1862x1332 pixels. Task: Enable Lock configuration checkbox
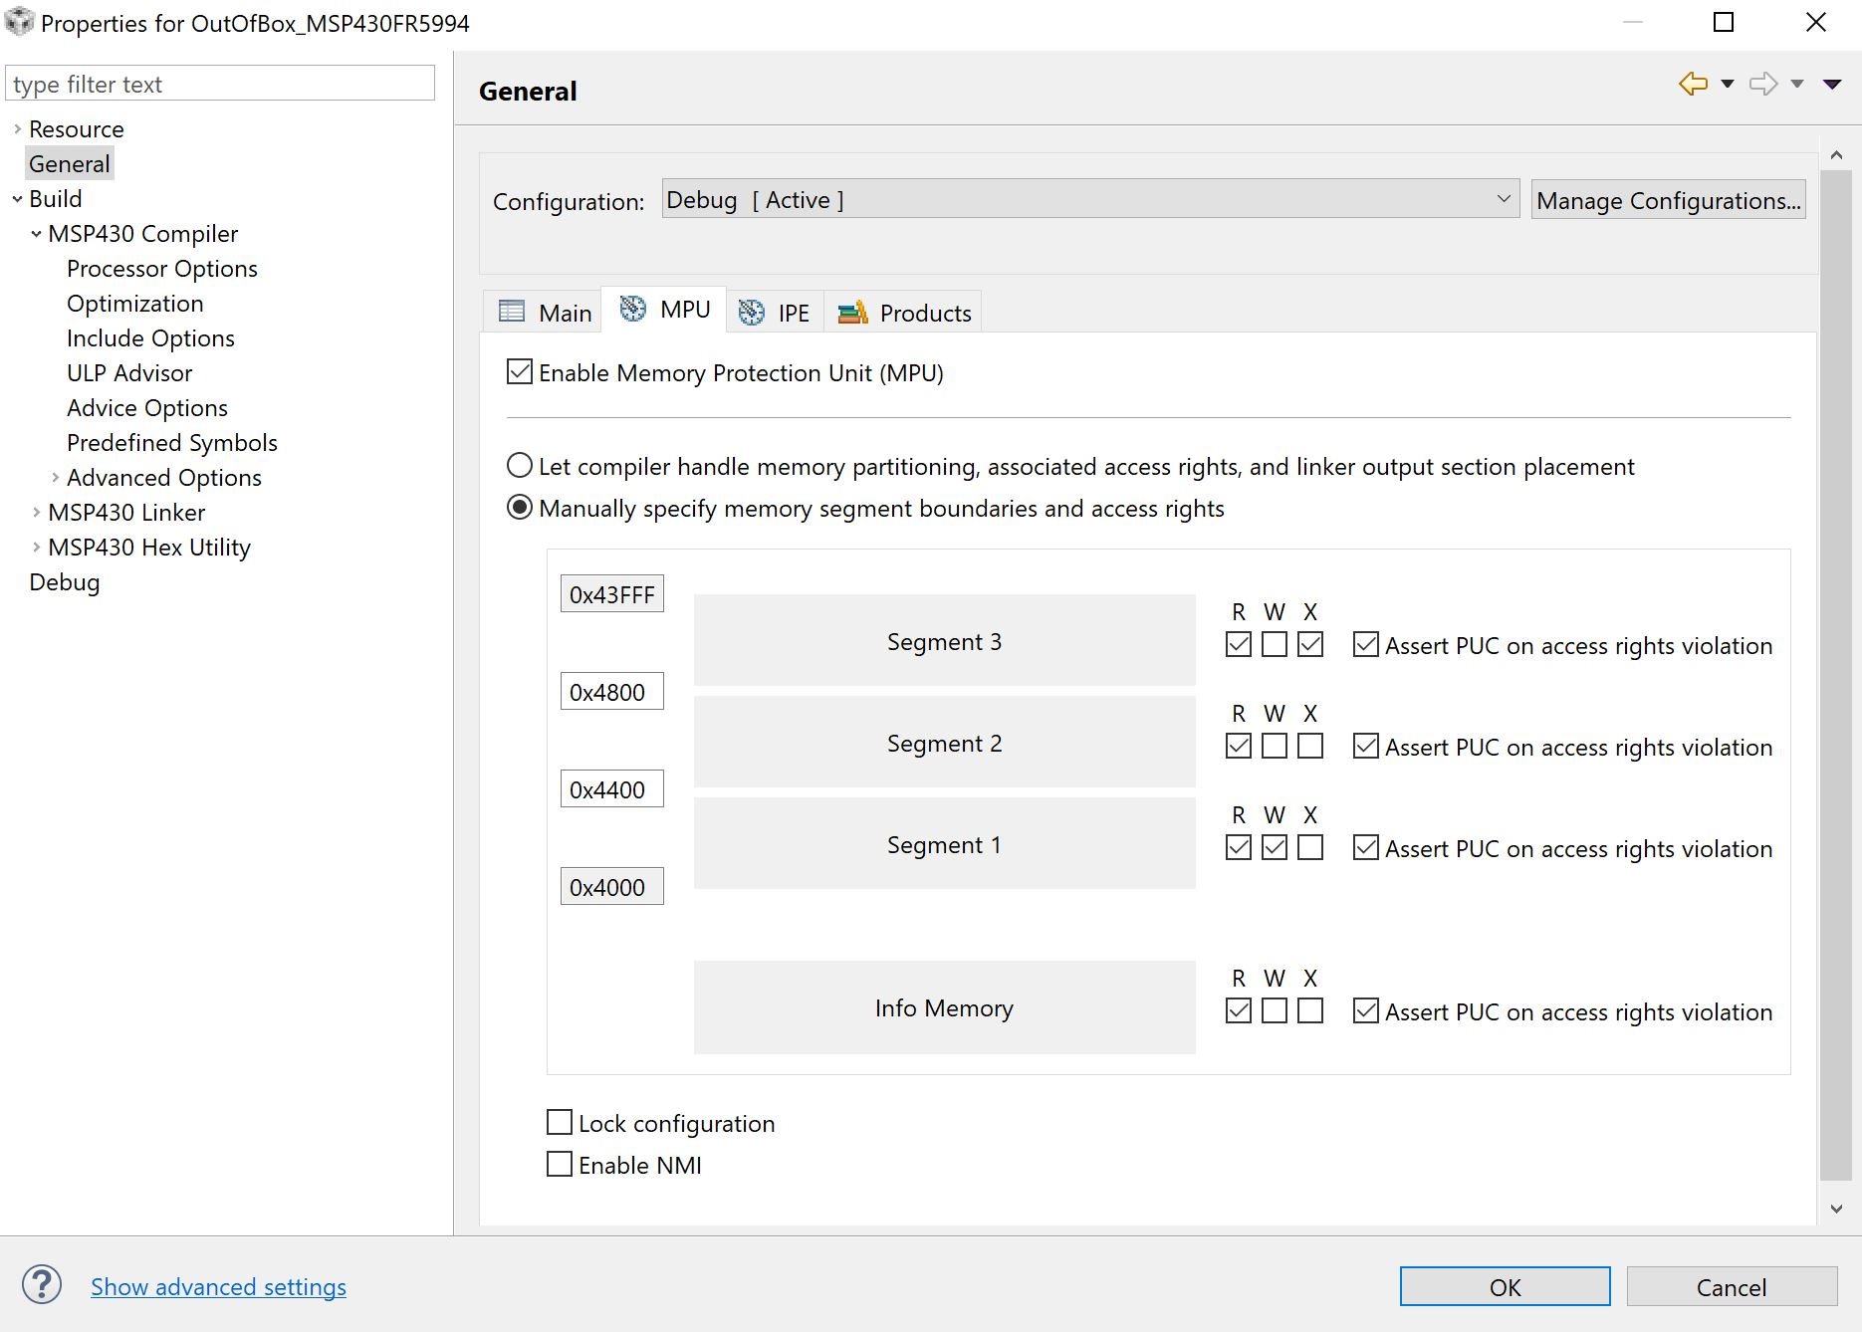tap(560, 1123)
